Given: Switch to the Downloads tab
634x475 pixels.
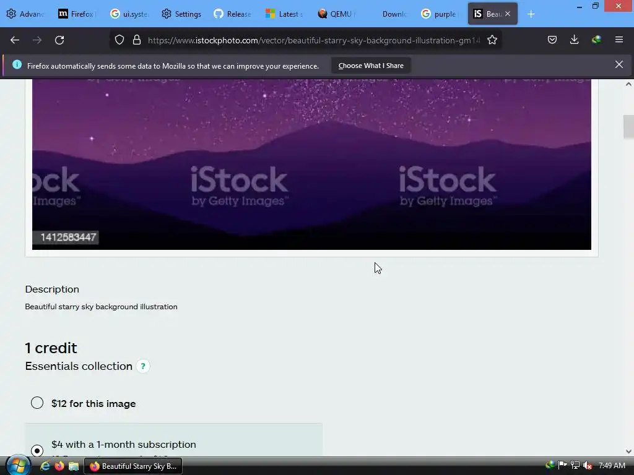Looking at the screenshot, I should coord(389,14).
